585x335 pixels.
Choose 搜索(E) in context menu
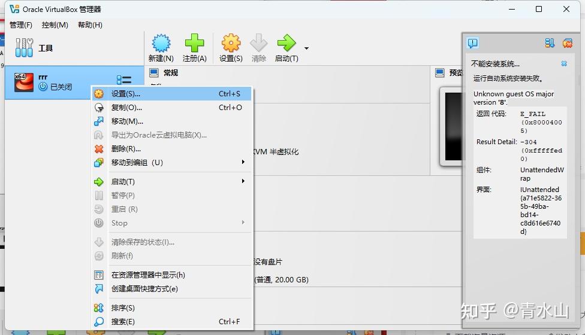pyautogui.click(x=171, y=322)
